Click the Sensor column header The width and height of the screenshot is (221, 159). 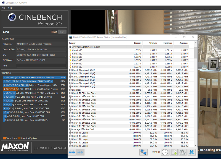98,43
